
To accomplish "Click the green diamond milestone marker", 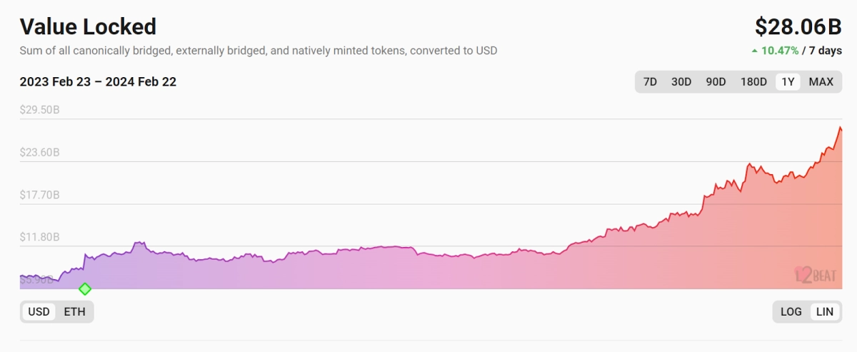I will click(85, 289).
